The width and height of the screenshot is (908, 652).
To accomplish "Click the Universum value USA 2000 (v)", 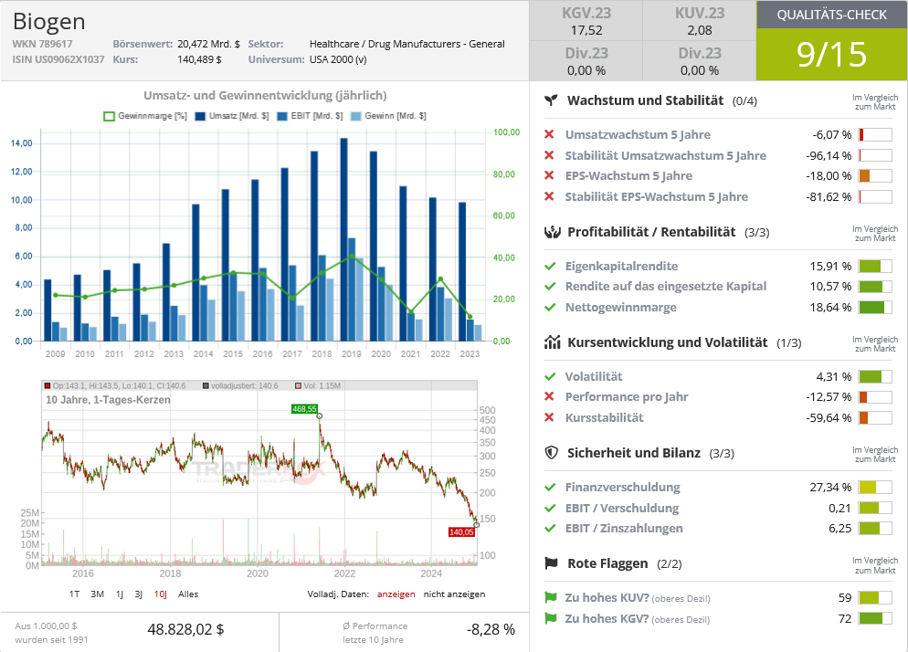I will click(x=338, y=59).
